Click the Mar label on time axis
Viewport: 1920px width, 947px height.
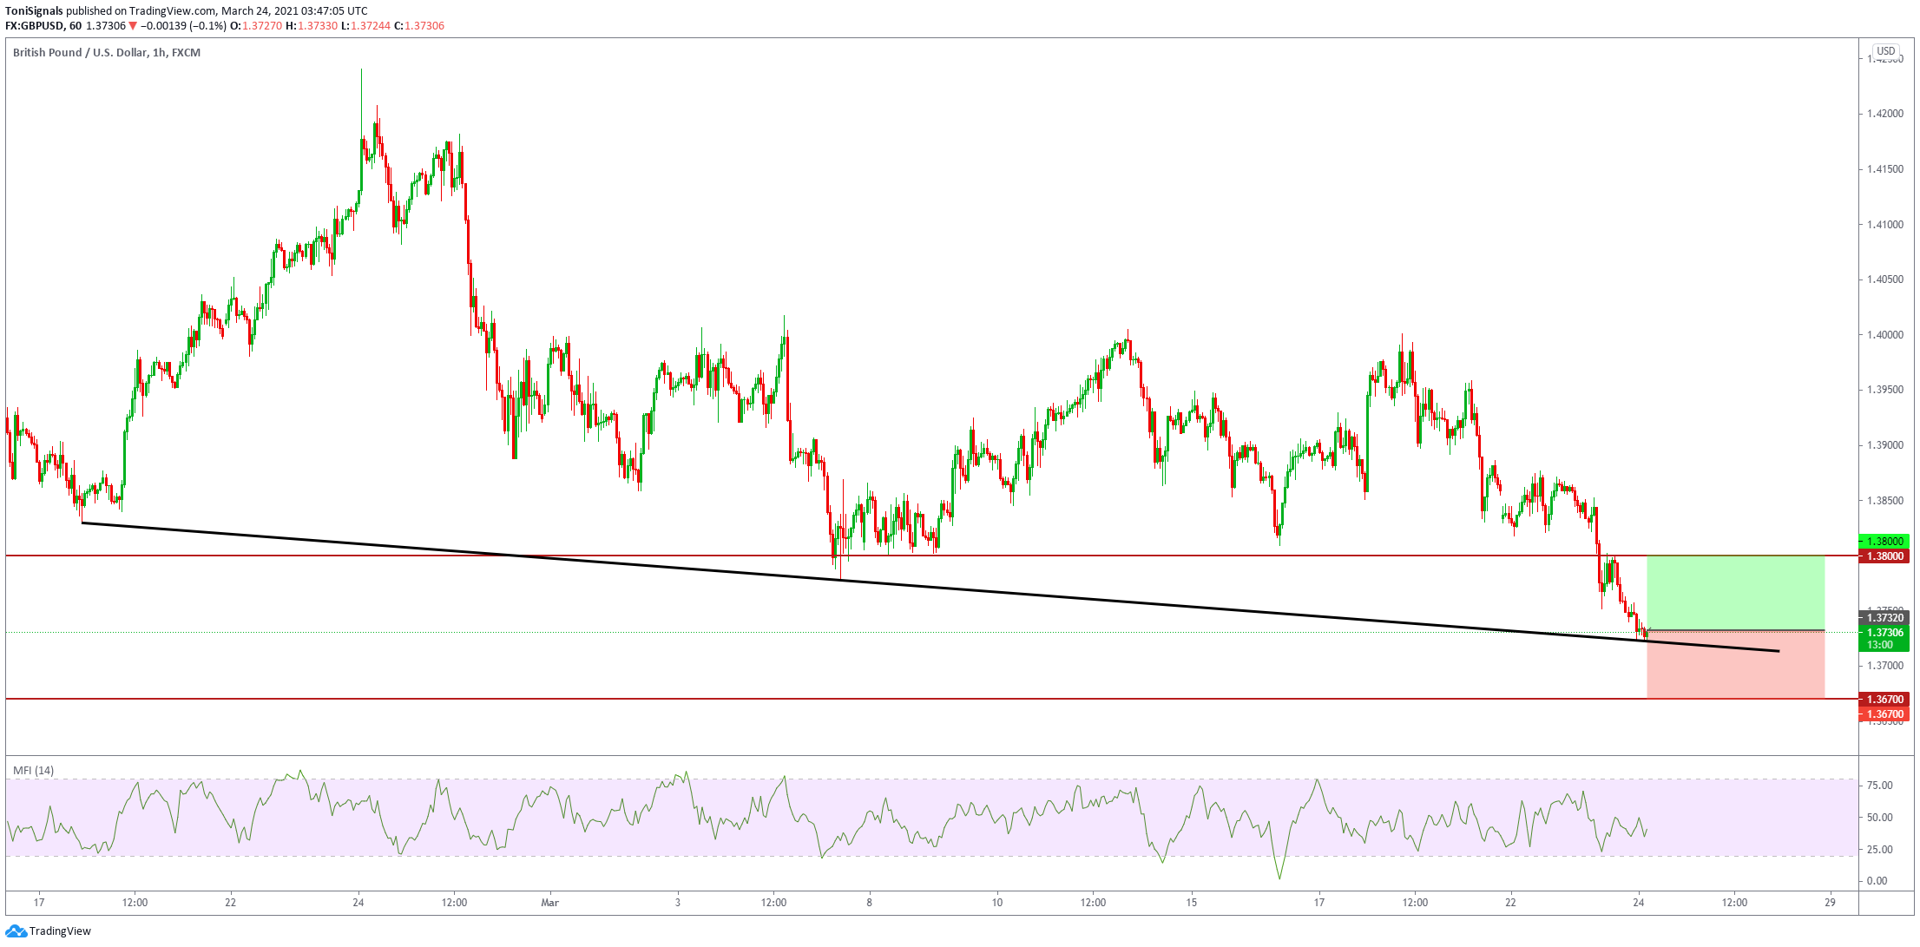pos(549,903)
